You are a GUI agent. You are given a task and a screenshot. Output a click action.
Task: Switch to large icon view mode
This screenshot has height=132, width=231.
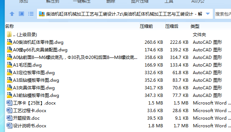point(21,14)
